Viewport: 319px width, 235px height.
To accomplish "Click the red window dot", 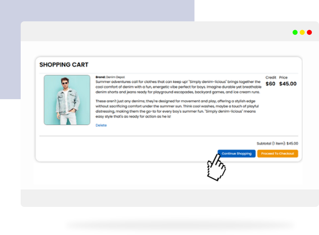I will click(309, 32).
